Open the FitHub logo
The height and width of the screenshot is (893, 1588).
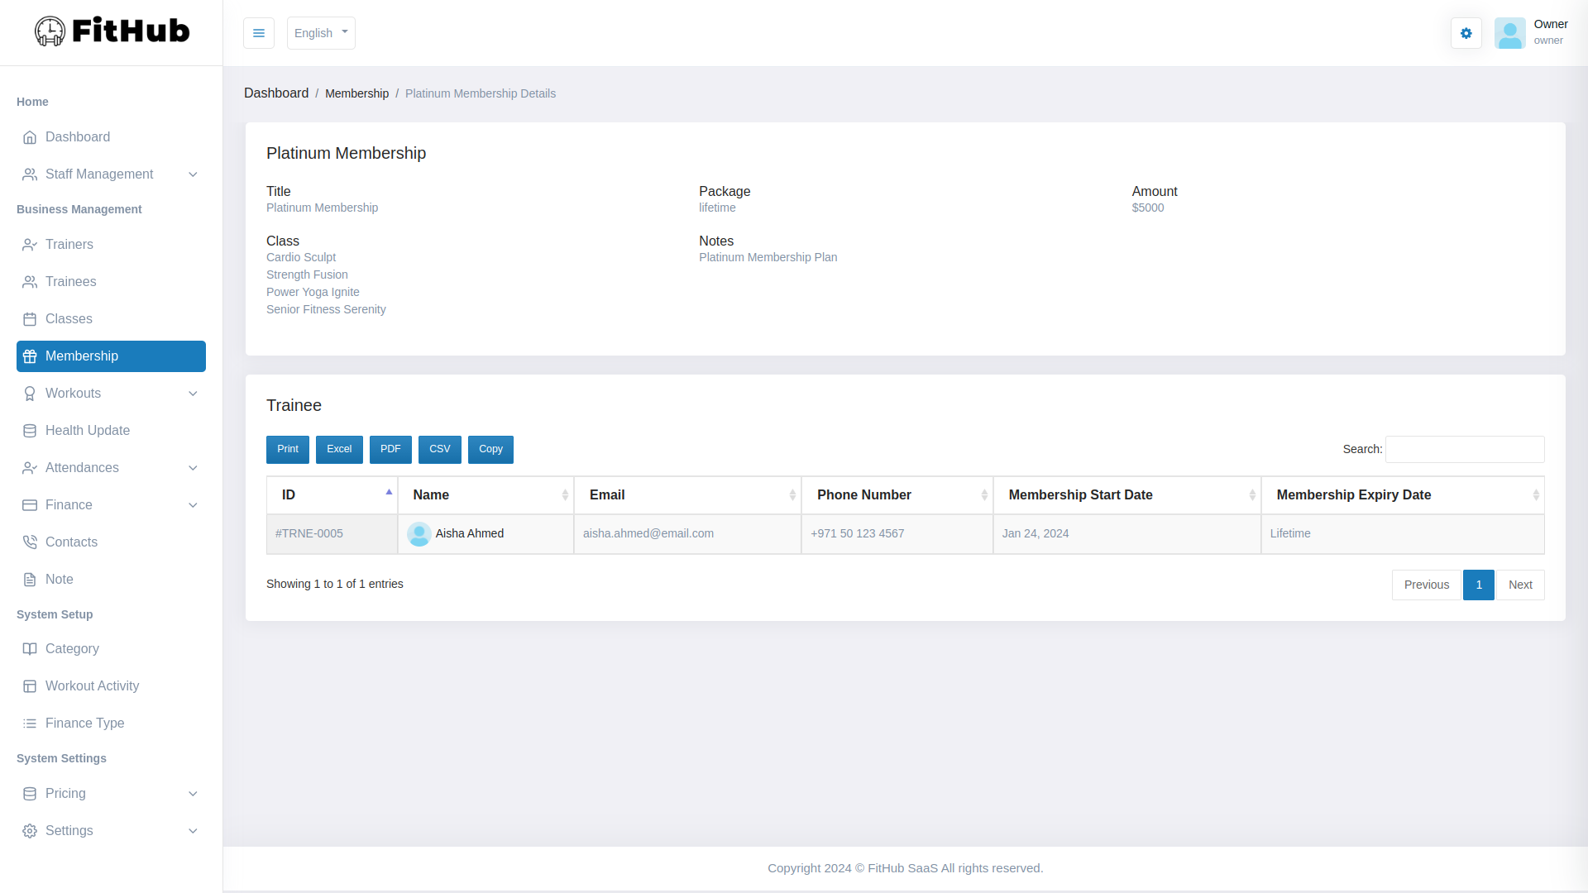point(111,31)
